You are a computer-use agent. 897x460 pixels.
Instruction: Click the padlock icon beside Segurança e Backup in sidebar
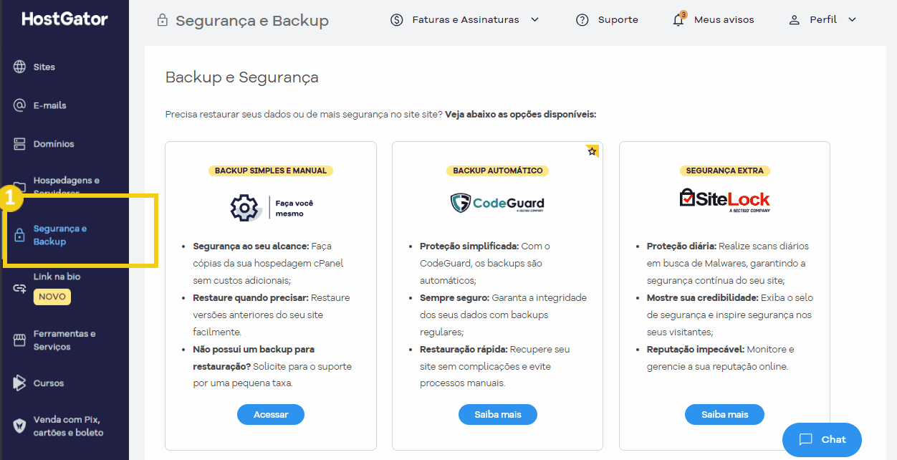pos(20,235)
